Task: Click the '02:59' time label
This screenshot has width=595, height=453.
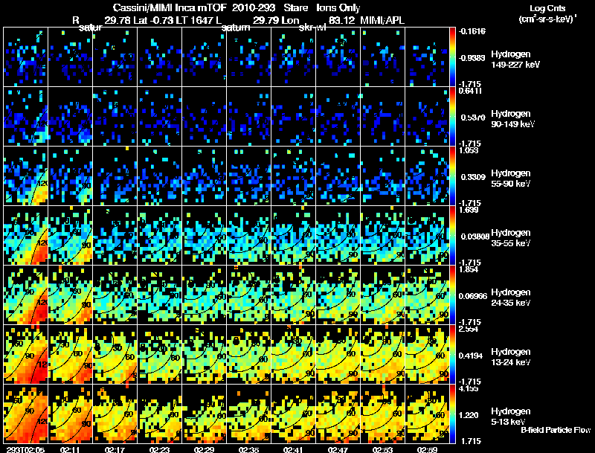Action: tap(427, 449)
